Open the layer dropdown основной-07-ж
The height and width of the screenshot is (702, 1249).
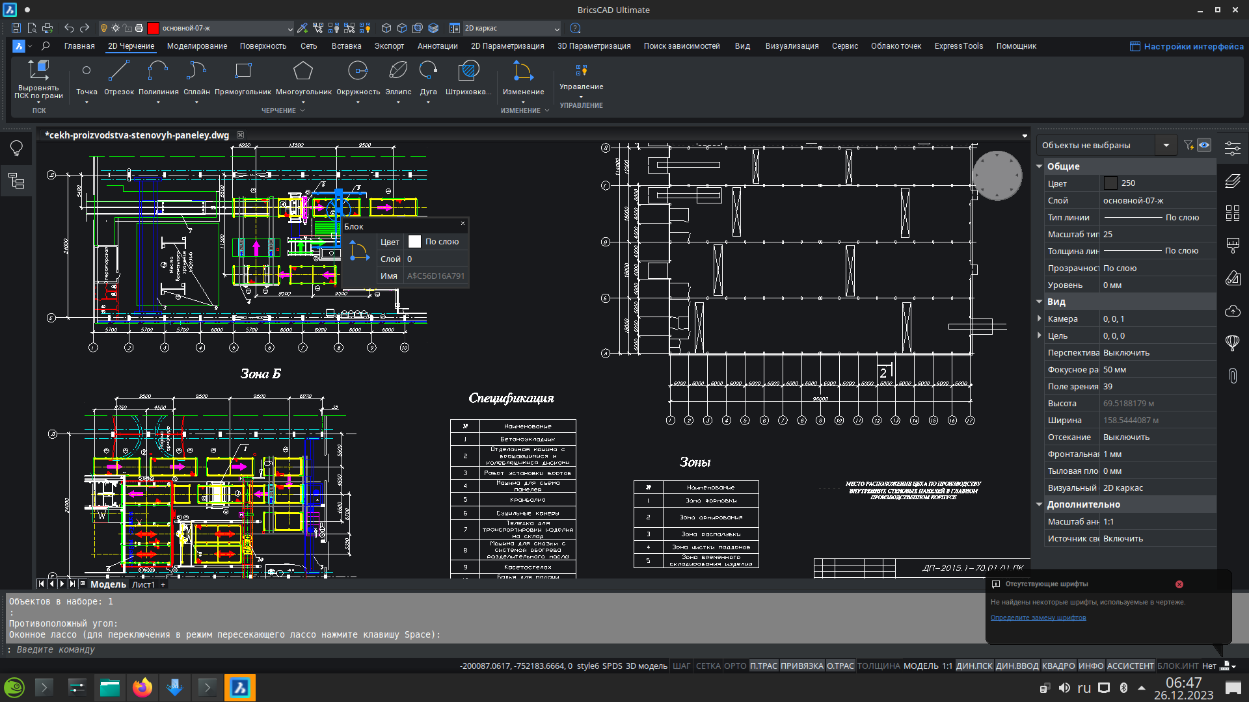(x=290, y=29)
